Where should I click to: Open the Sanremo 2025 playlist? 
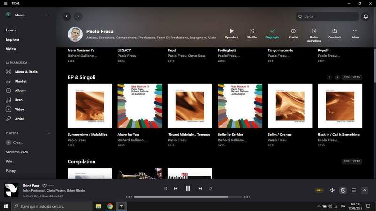click(x=17, y=152)
